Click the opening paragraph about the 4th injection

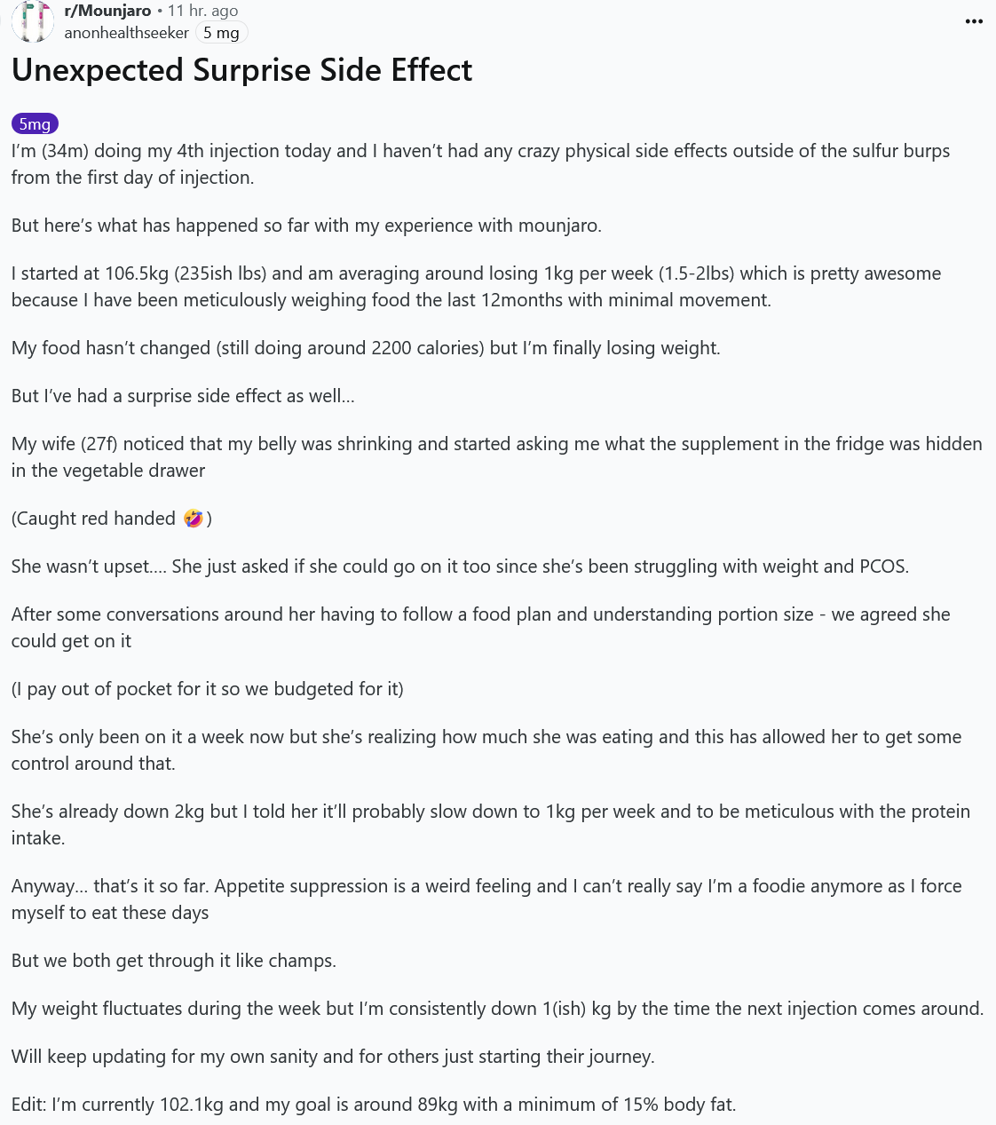pos(480,164)
